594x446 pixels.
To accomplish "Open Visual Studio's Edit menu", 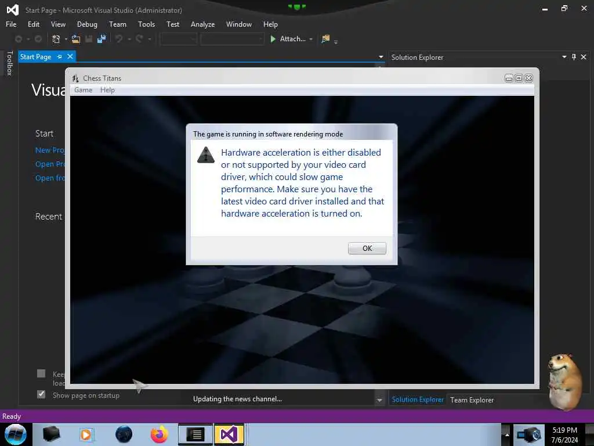I will 33,24.
